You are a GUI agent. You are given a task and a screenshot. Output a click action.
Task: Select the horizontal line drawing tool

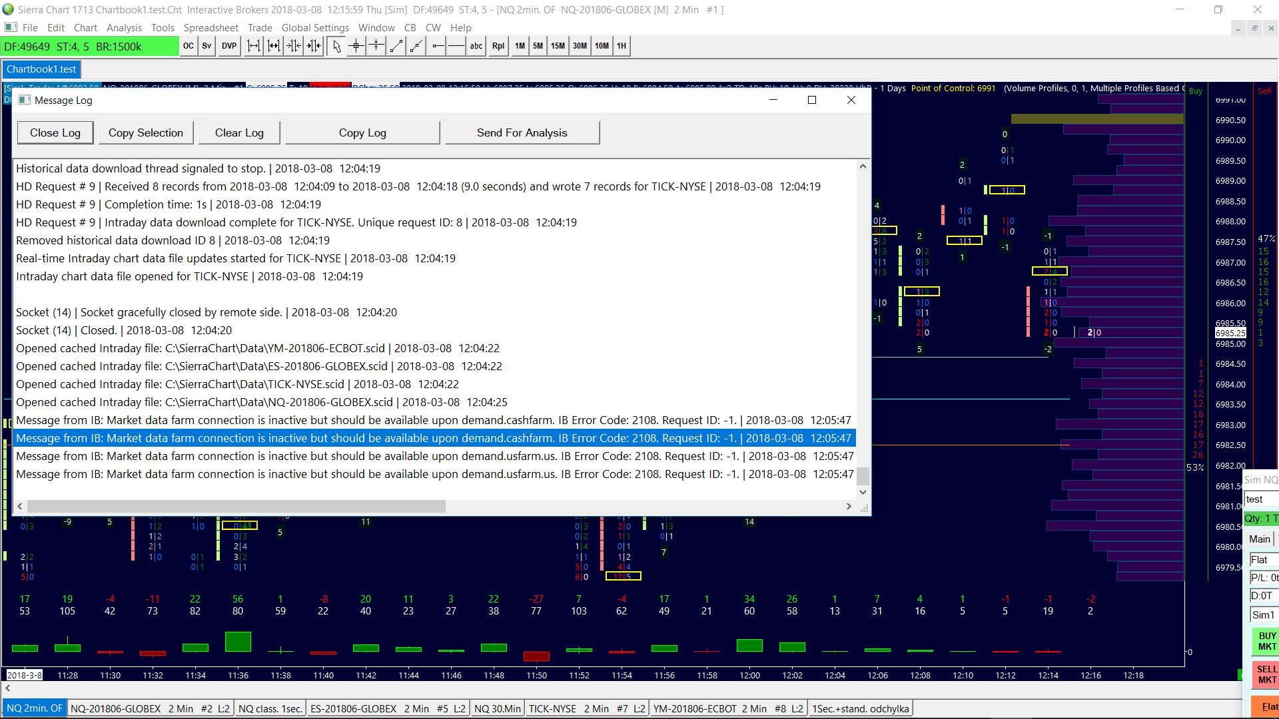tap(456, 46)
